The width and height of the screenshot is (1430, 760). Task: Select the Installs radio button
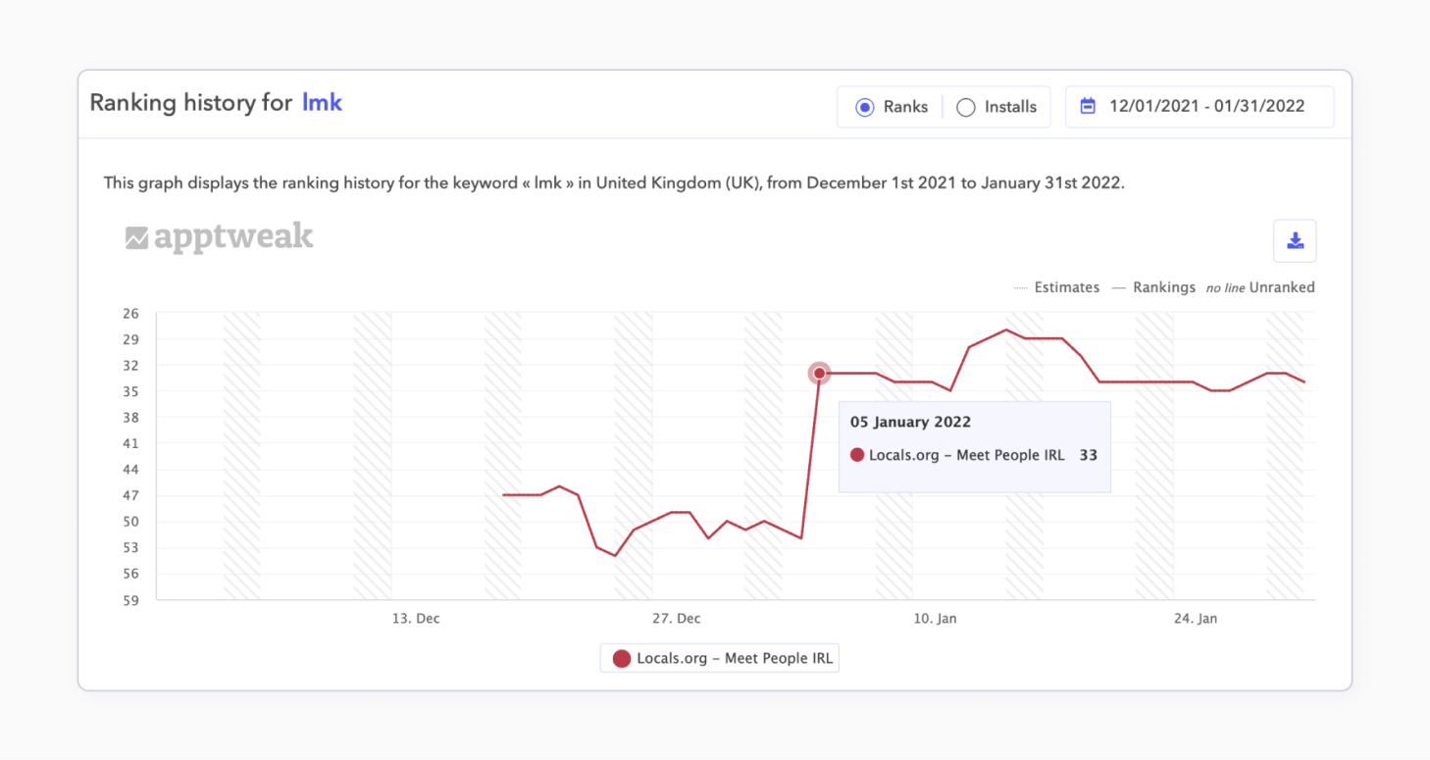point(966,107)
